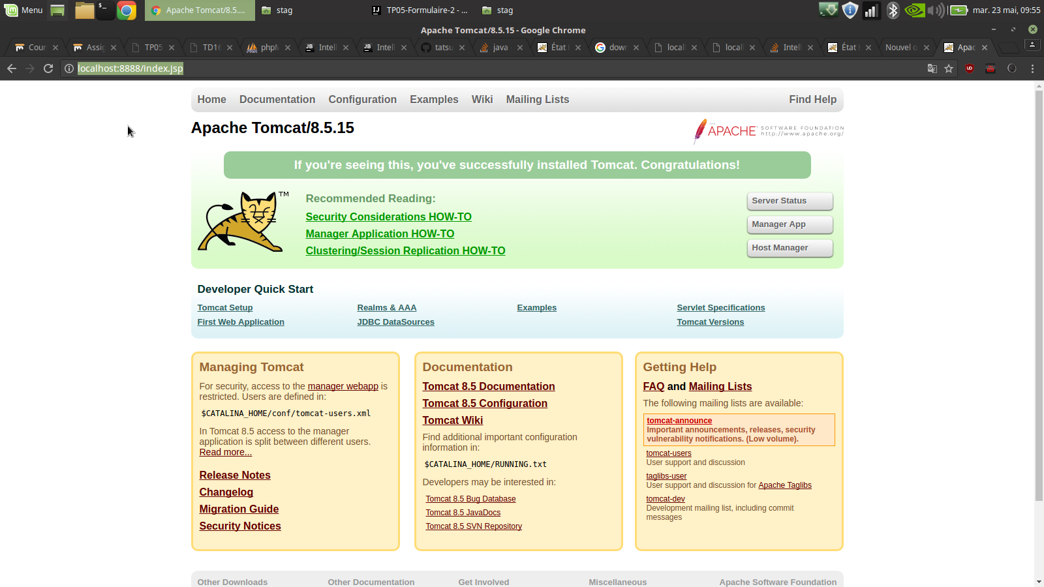Close the phpM browser tab
1044x587 pixels.
[288, 48]
